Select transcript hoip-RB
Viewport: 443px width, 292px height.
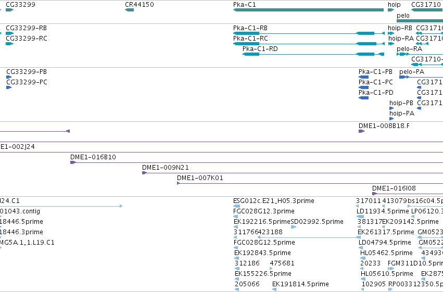tap(391, 33)
